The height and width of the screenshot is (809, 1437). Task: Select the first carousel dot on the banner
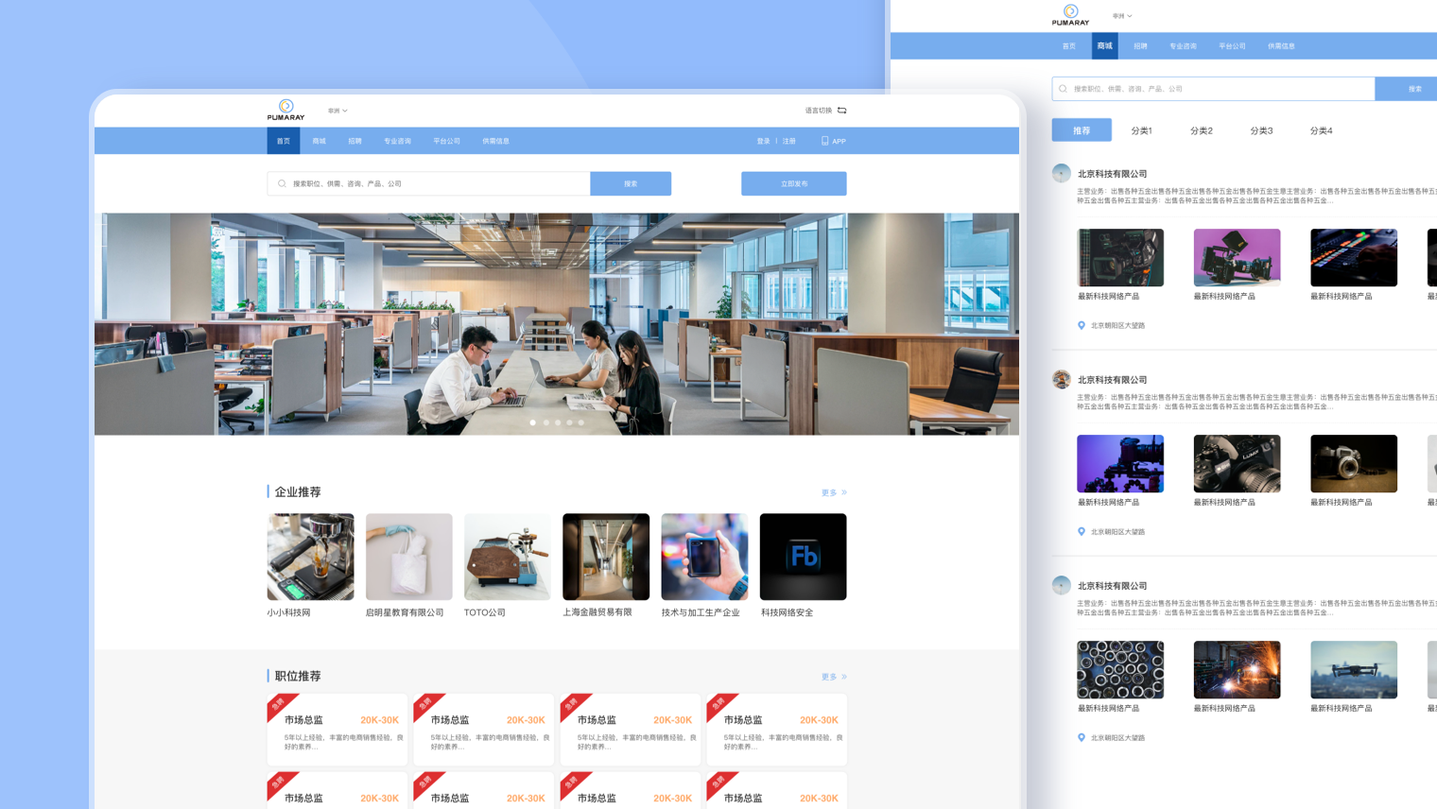[x=533, y=422]
